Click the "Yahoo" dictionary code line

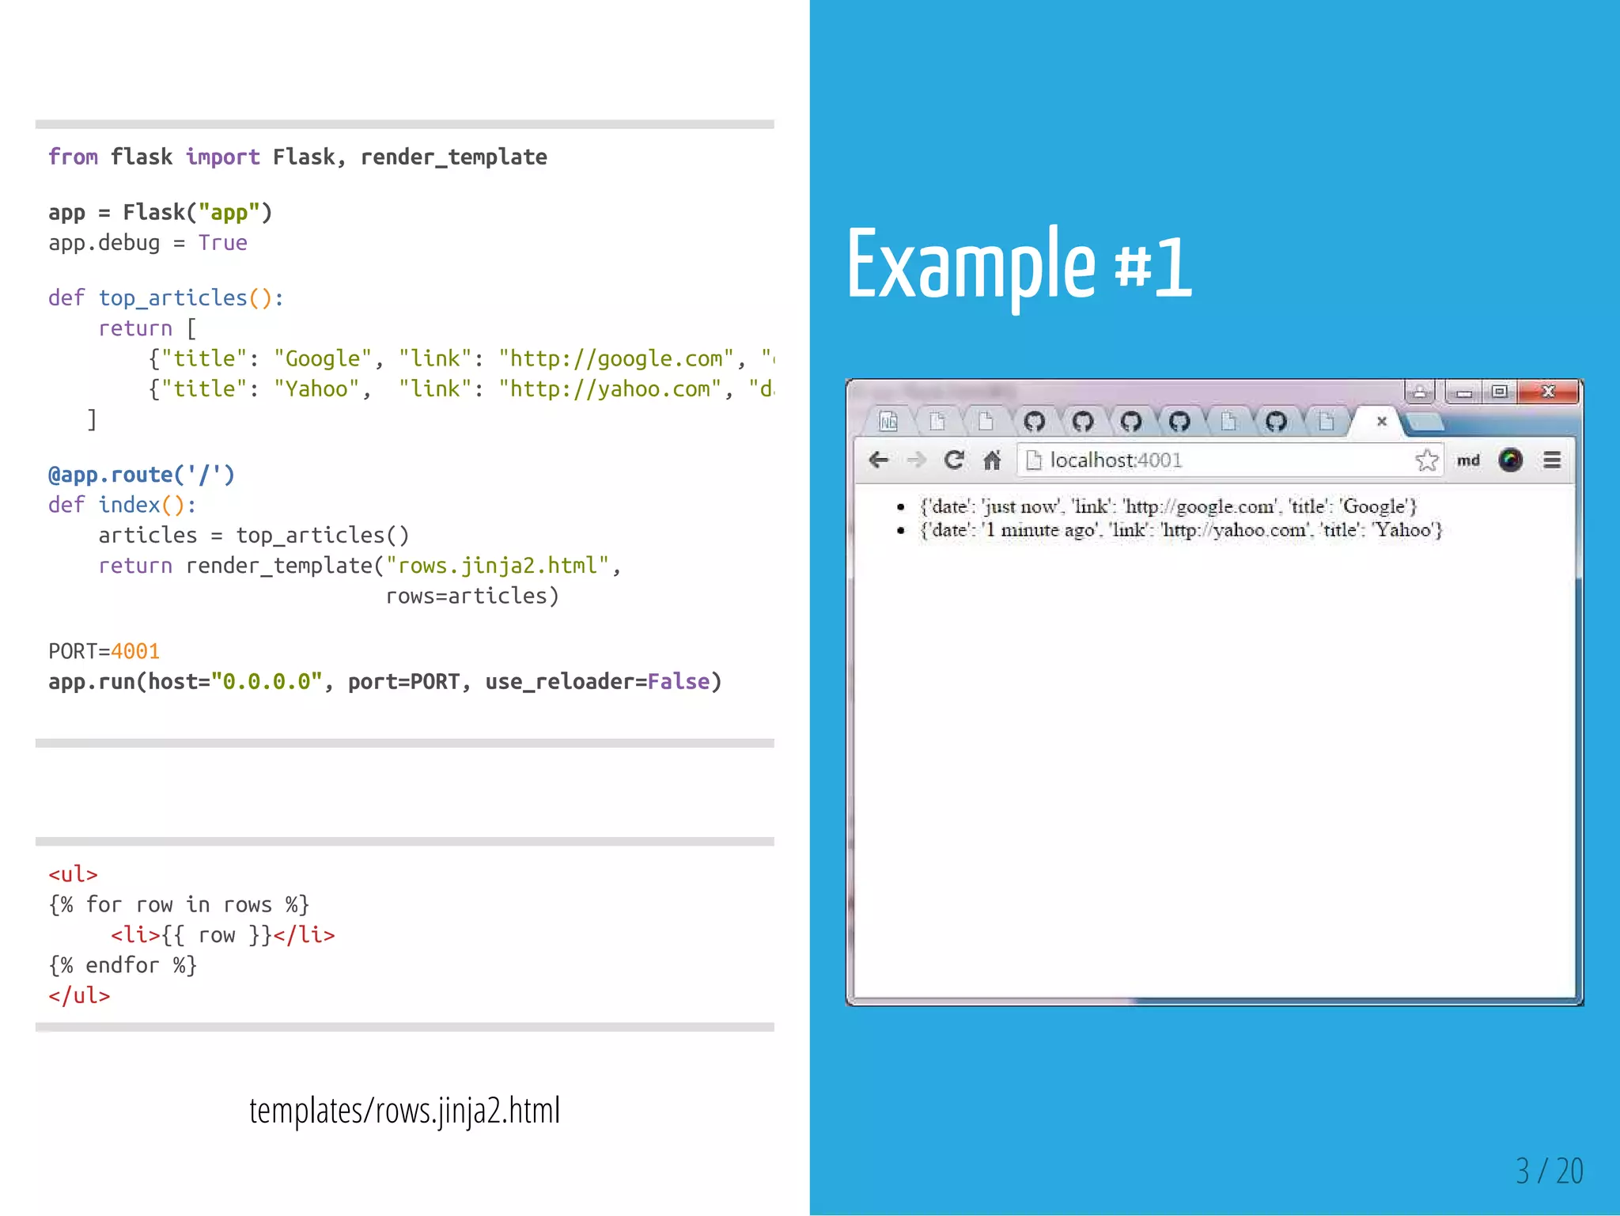[461, 389]
